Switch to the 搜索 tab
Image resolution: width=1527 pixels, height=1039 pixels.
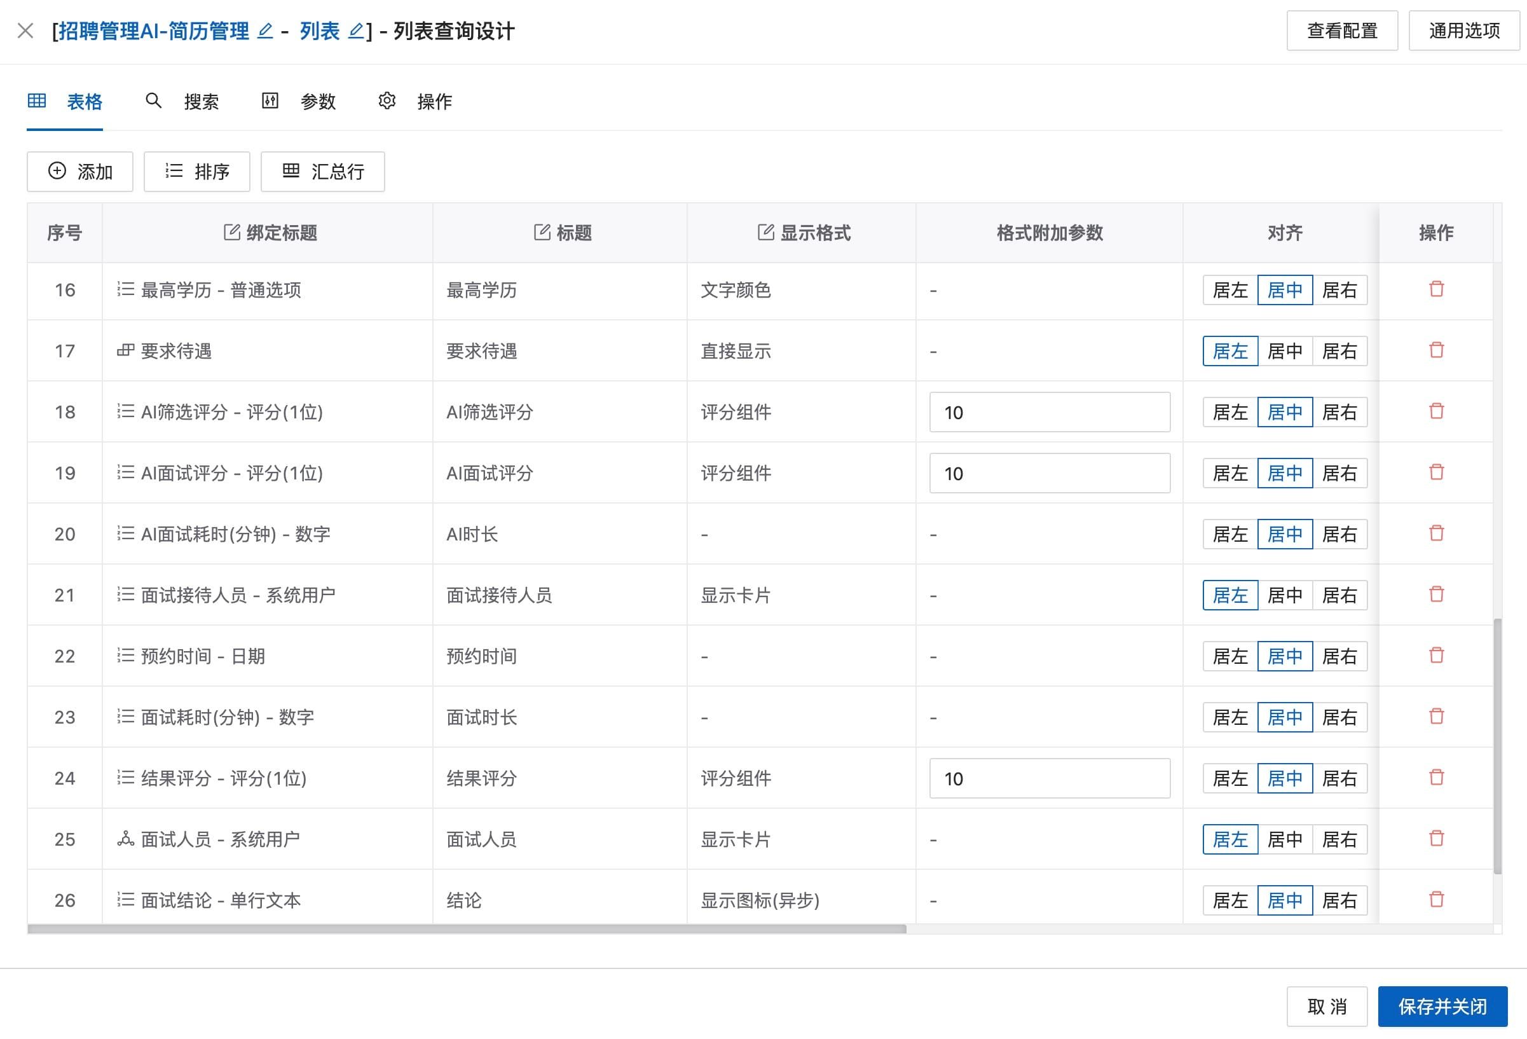point(182,101)
